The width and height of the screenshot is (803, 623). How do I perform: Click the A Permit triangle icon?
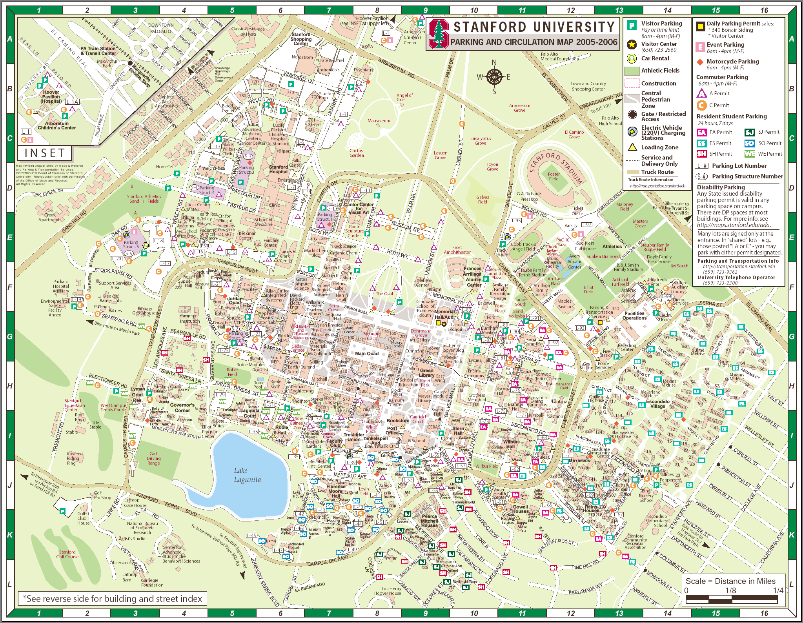coord(701,93)
